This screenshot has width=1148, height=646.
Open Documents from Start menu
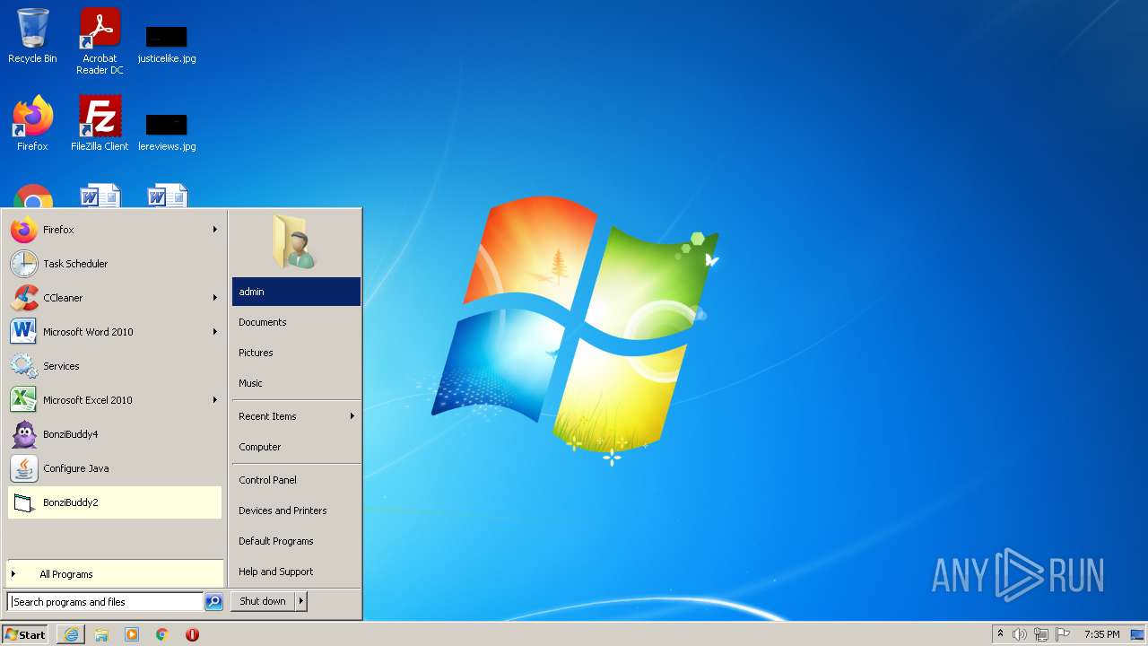pos(296,322)
